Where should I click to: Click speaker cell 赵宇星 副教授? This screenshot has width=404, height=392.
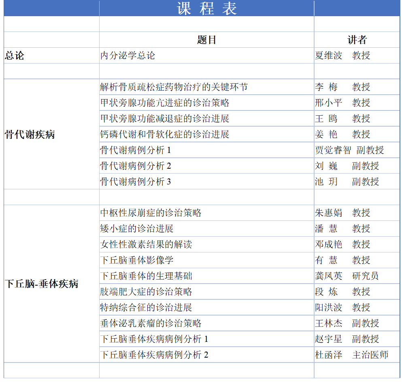point(357,339)
